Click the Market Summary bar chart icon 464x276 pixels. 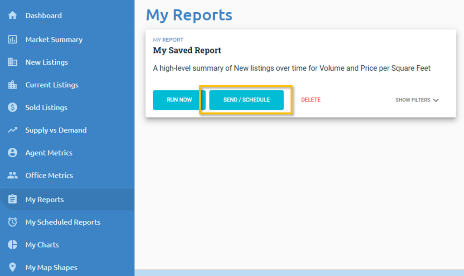click(13, 39)
